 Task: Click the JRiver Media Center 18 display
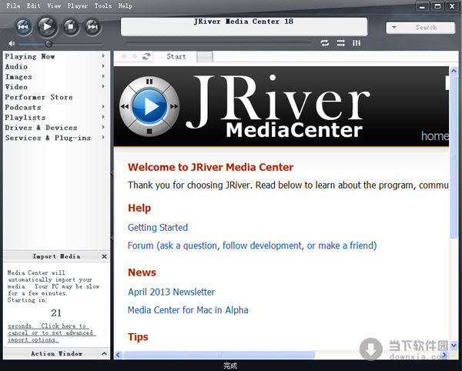coord(243,27)
